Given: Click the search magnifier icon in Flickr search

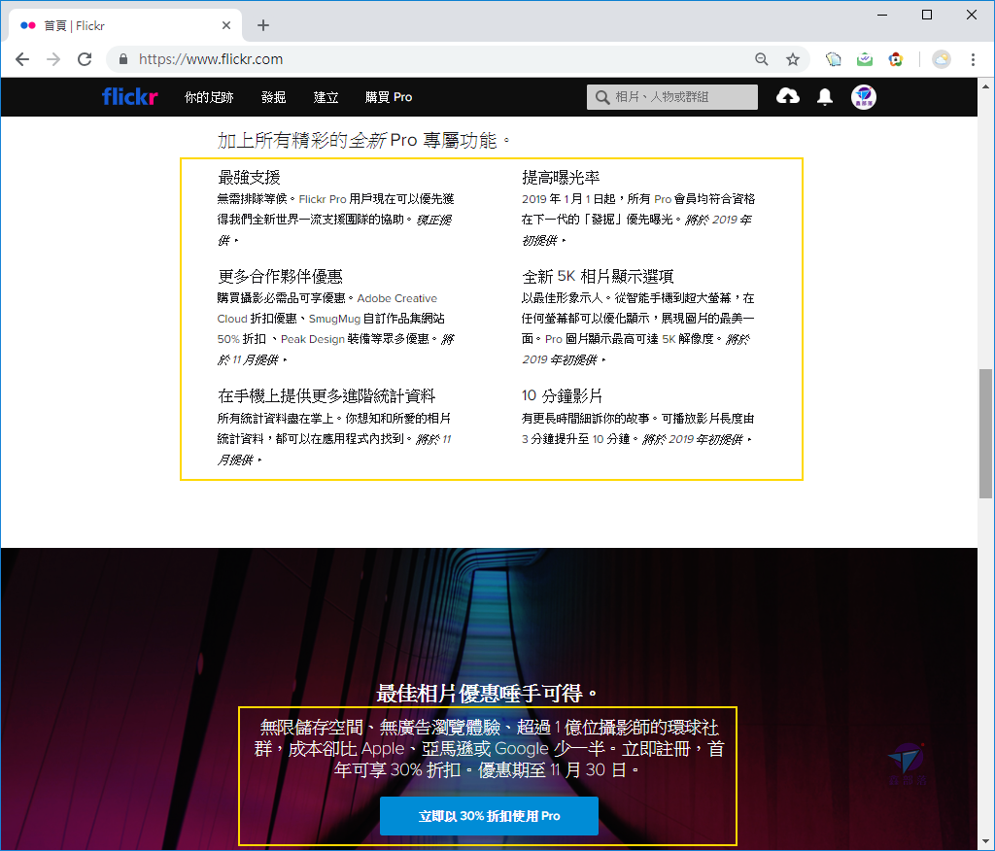Looking at the screenshot, I should point(601,97).
